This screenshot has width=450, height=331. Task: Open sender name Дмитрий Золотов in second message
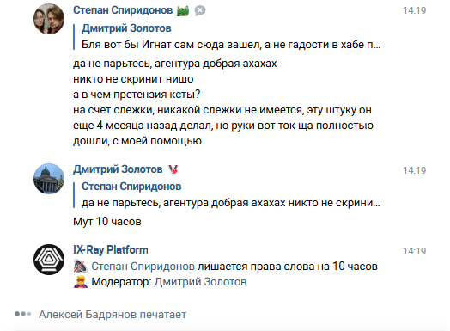click(x=118, y=169)
